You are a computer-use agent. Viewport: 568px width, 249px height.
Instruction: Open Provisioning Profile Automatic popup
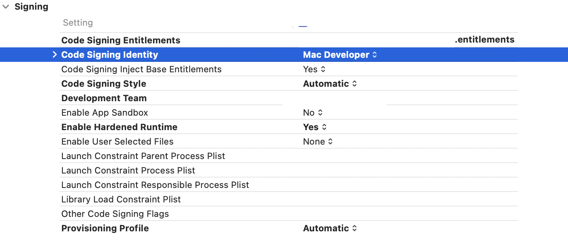(330, 228)
